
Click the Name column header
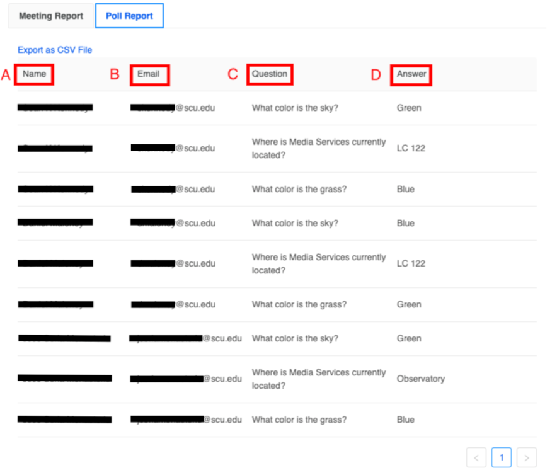click(35, 74)
